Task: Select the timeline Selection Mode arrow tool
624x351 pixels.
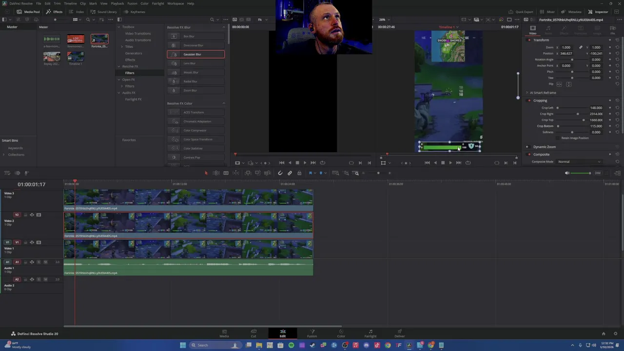Action: (x=206, y=173)
